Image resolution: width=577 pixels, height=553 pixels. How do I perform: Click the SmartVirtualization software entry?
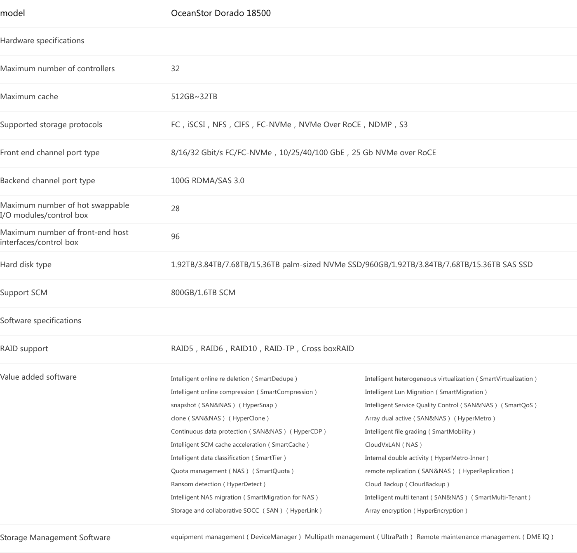[x=450, y=379]
